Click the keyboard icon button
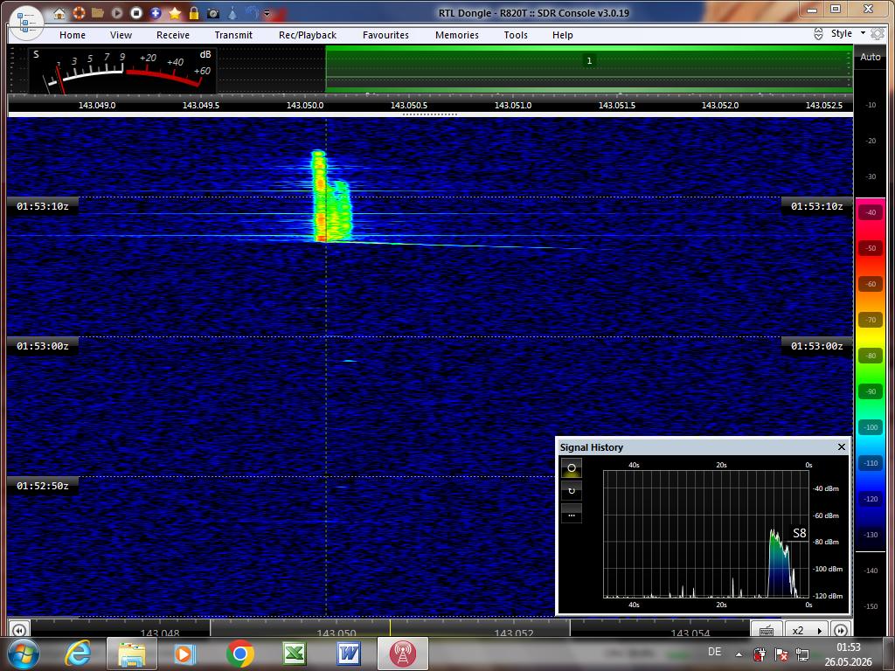 (x=767, y=630)
